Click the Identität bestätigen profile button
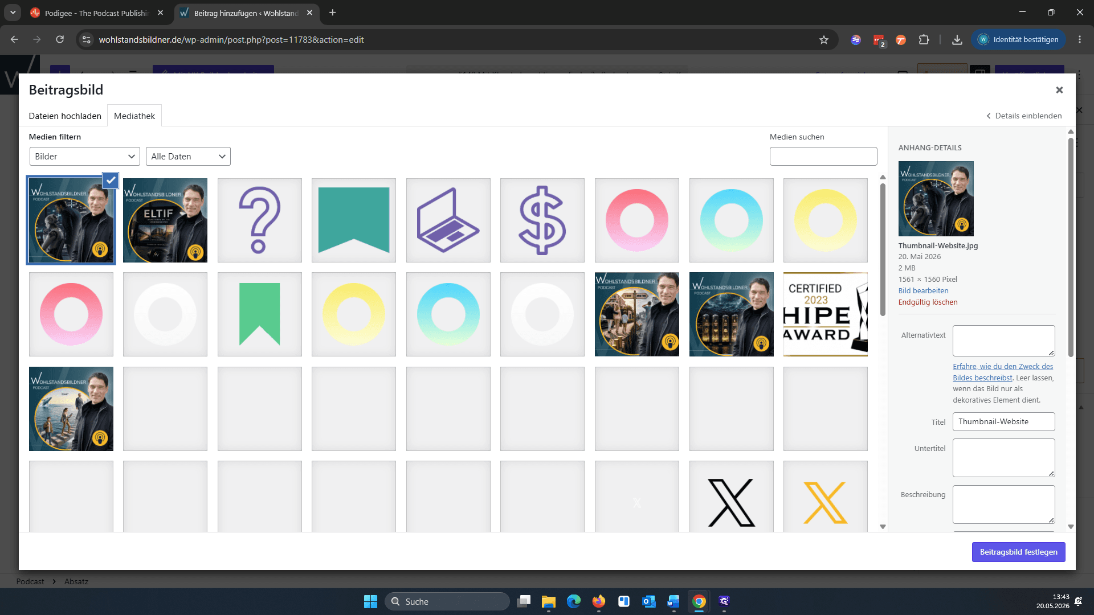1094x615 pixels. tap(1018, 39)
